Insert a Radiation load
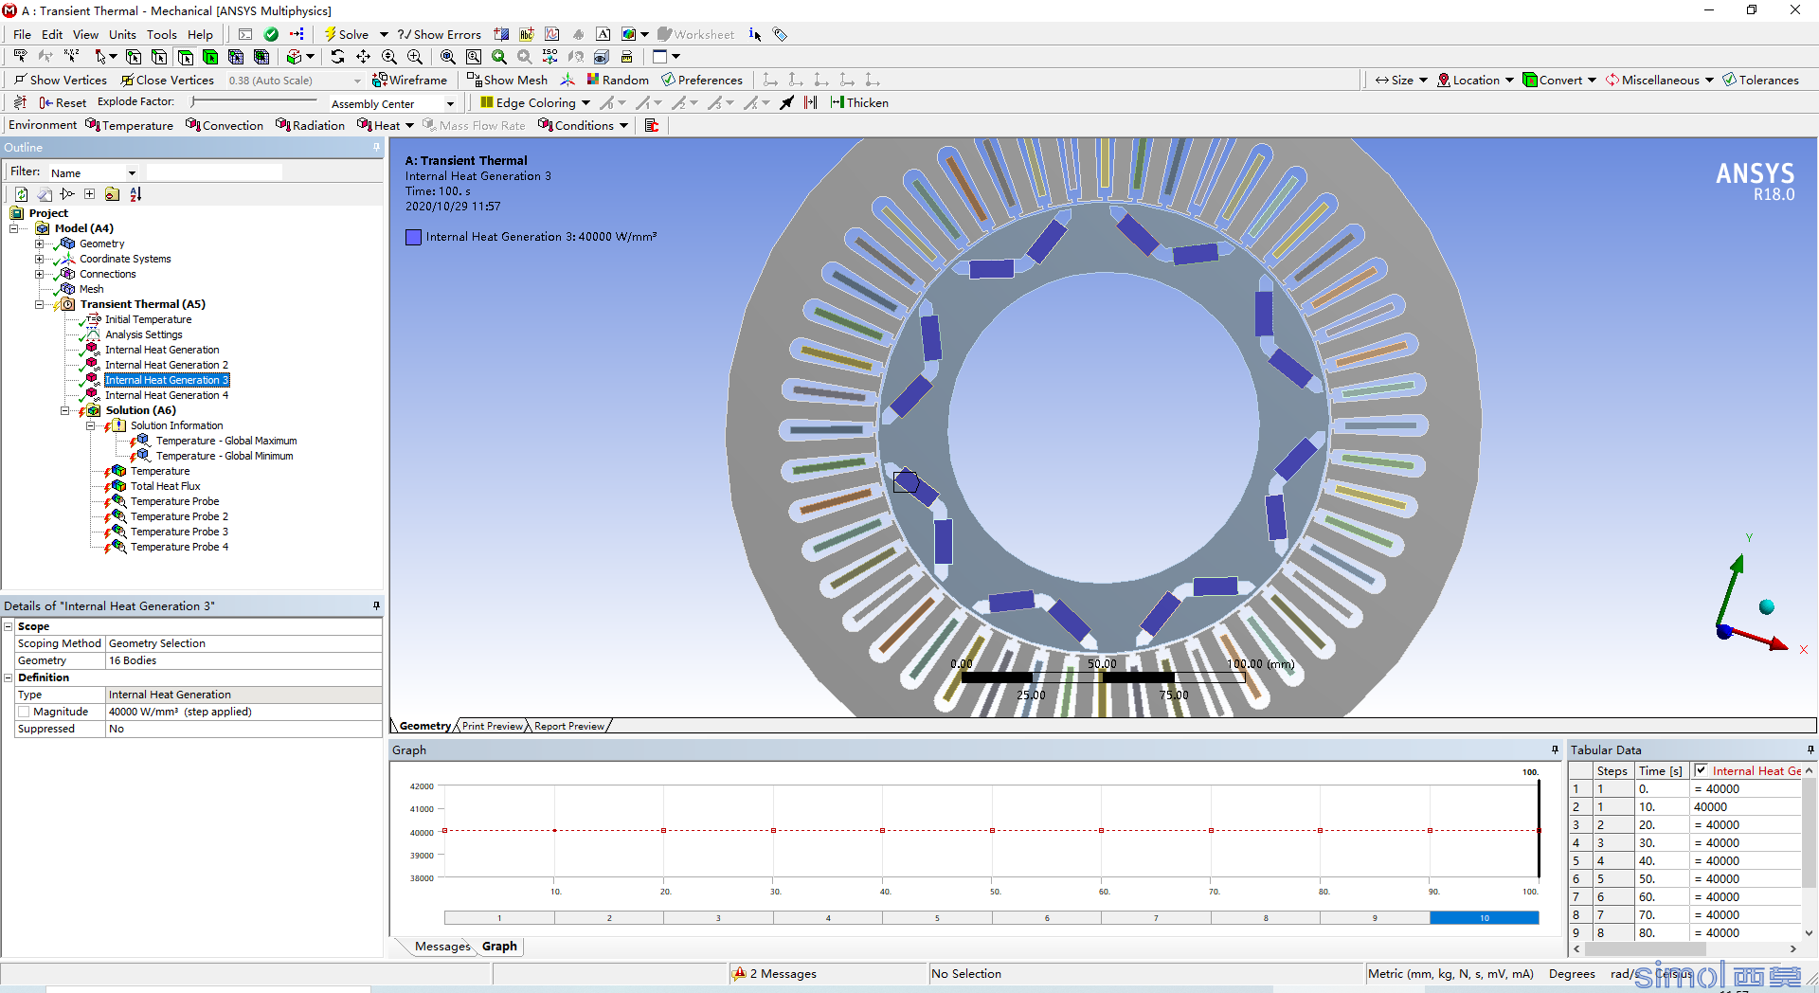The width and height of the screenshot is (1819, 993). pyautogui.click(x=310, y=125)
